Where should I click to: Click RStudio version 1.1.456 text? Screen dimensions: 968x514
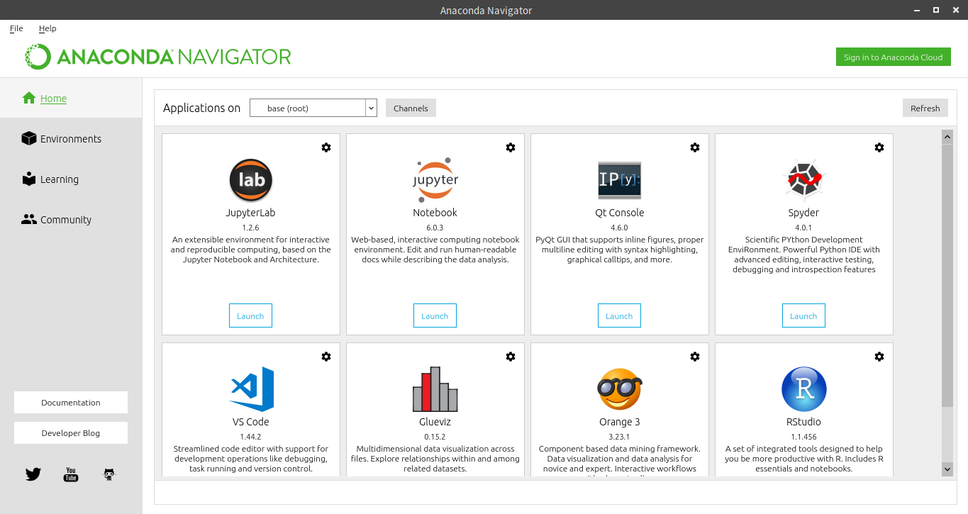coord(803,437)
